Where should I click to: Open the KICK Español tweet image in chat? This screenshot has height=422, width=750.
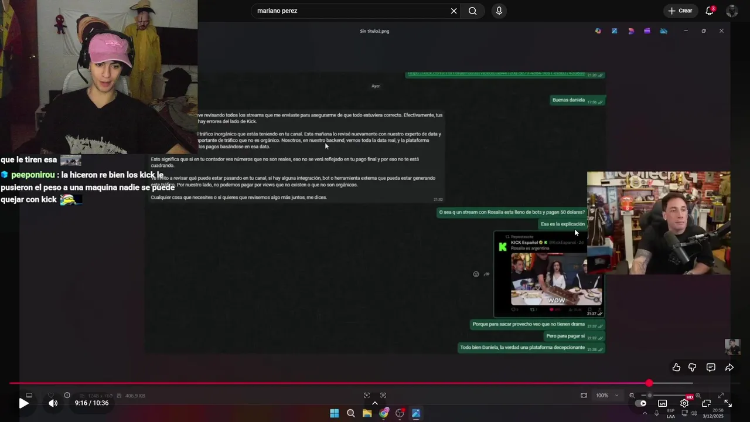(x=548, y=274)
